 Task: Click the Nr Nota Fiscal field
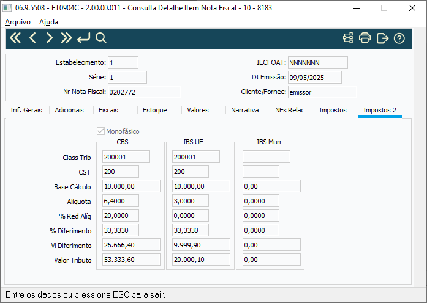(145, 92)
